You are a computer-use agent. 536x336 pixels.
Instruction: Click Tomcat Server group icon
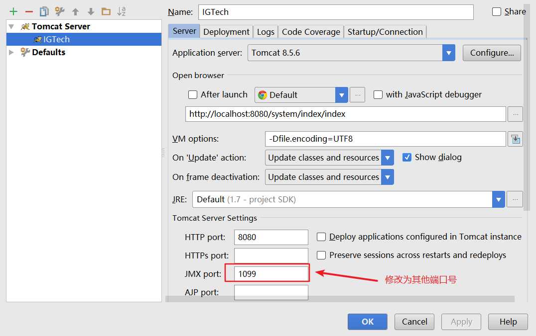[25, 27]
